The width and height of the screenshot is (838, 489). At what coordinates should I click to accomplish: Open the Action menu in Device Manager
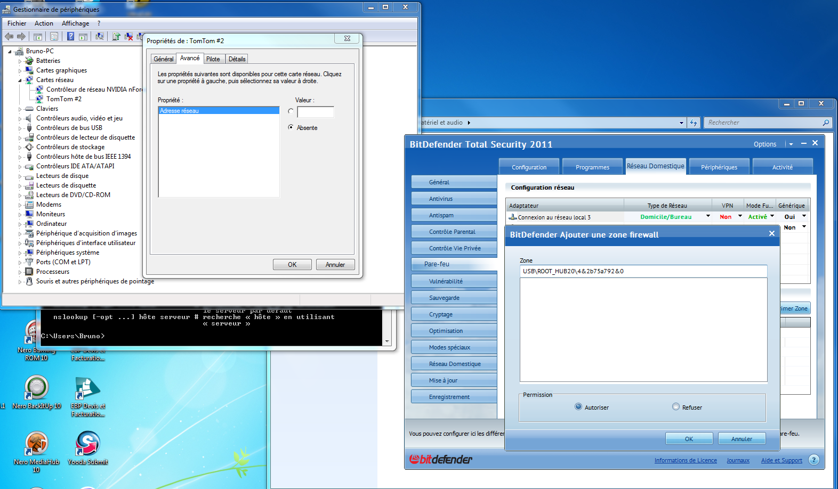[x=44, y=23]
